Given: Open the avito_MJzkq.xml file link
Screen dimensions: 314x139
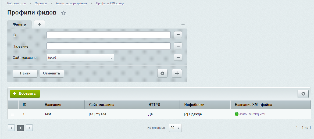Looking at the screenshot, I should click(x=252, y=114).
